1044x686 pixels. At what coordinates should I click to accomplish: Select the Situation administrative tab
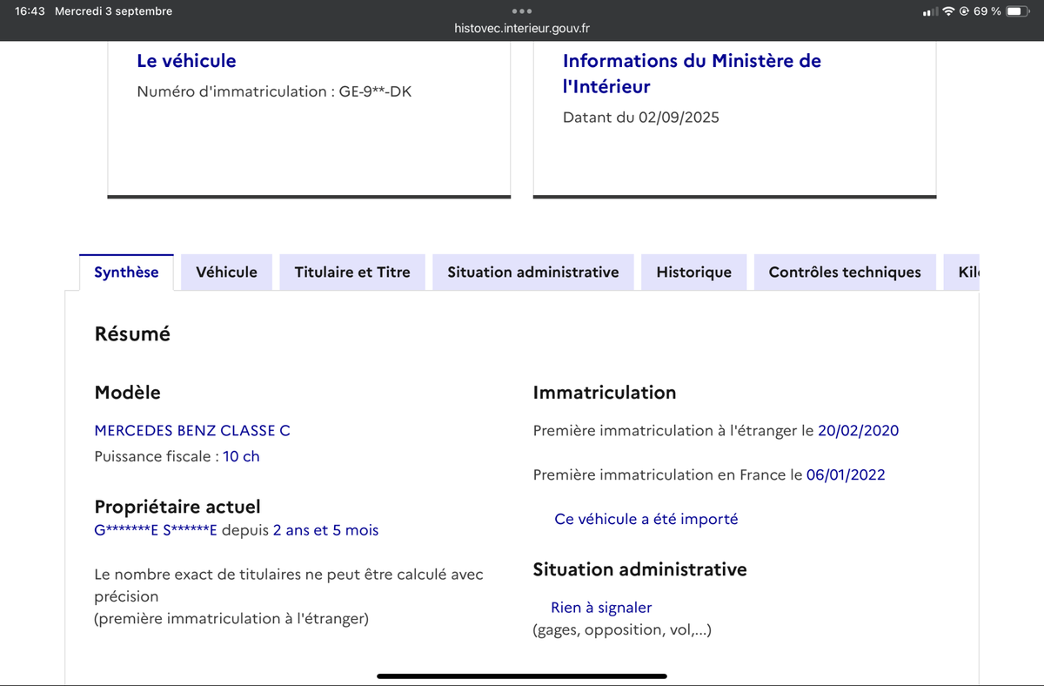[x=533, y=272]
